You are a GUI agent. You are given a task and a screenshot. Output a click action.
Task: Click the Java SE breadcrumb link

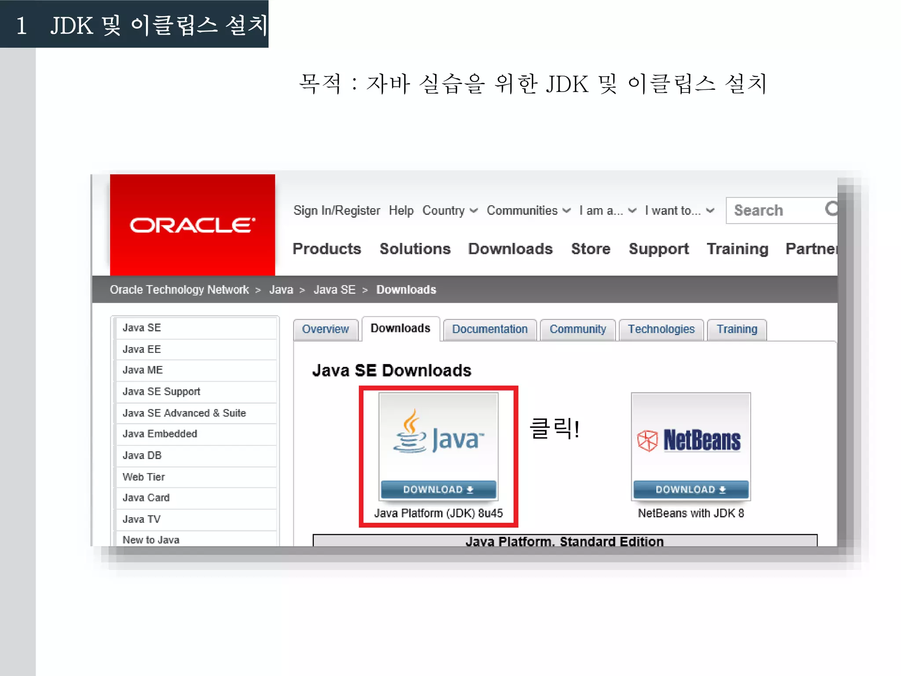click(334, 290)
